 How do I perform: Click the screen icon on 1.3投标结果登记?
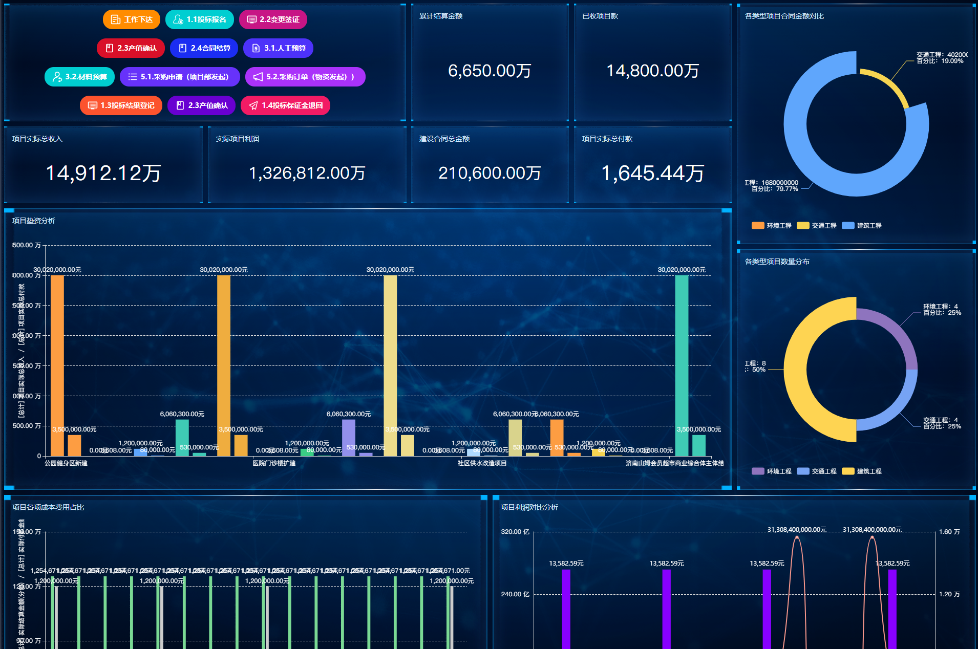pos(93,105)
